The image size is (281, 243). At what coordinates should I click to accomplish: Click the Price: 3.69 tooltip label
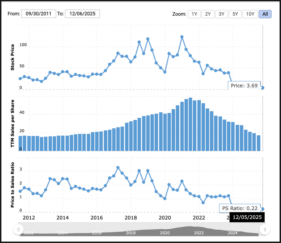point(244,85)
